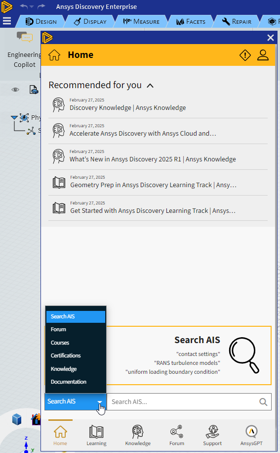This screenshot has height=453, width=280.
Task: Open the Forum bottom navigation tab
Action: tap(177, 435)
